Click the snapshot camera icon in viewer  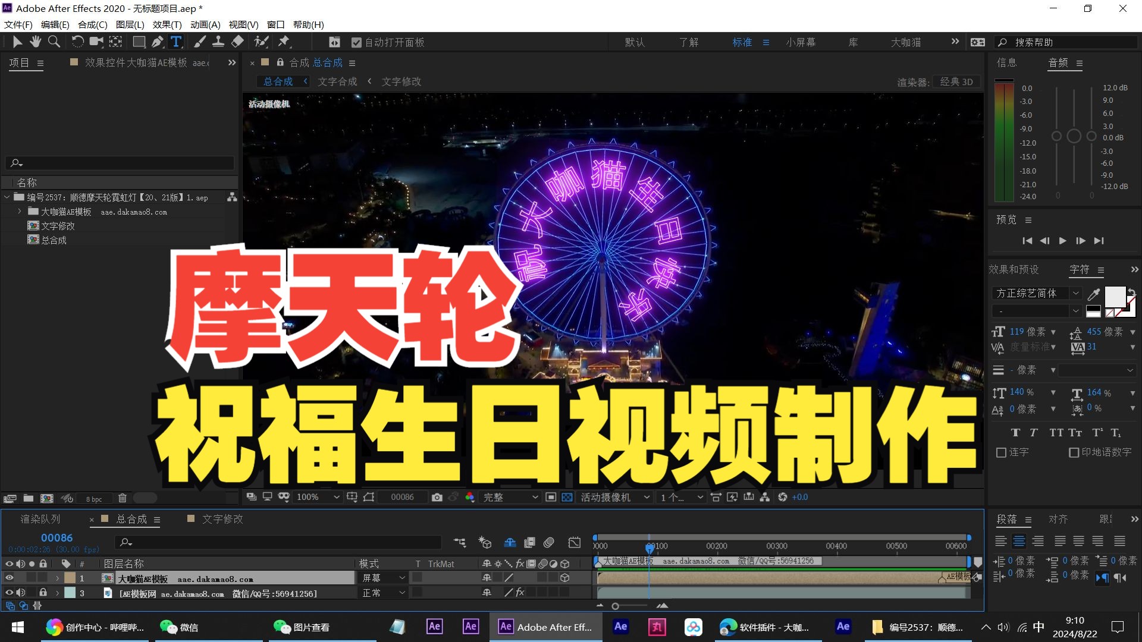tap(437, 497)
